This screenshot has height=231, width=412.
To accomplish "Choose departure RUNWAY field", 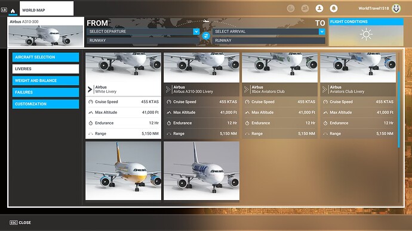I will click(143, 40).
